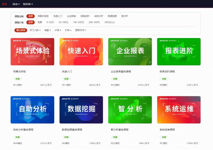
Task: Filter category by 智分析 in the filter bar
Action: click(x=125, y=16)
